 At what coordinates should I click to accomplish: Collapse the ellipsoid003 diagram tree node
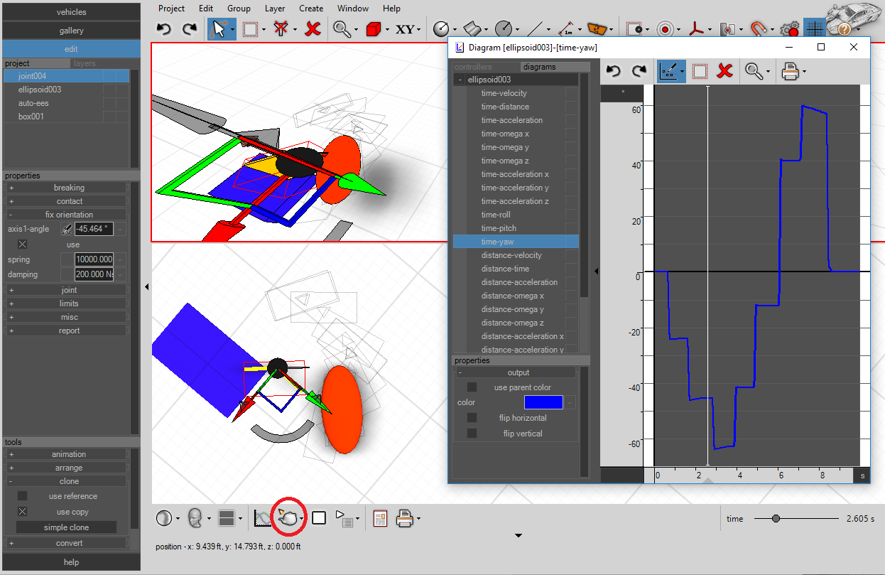pos(460,80)
